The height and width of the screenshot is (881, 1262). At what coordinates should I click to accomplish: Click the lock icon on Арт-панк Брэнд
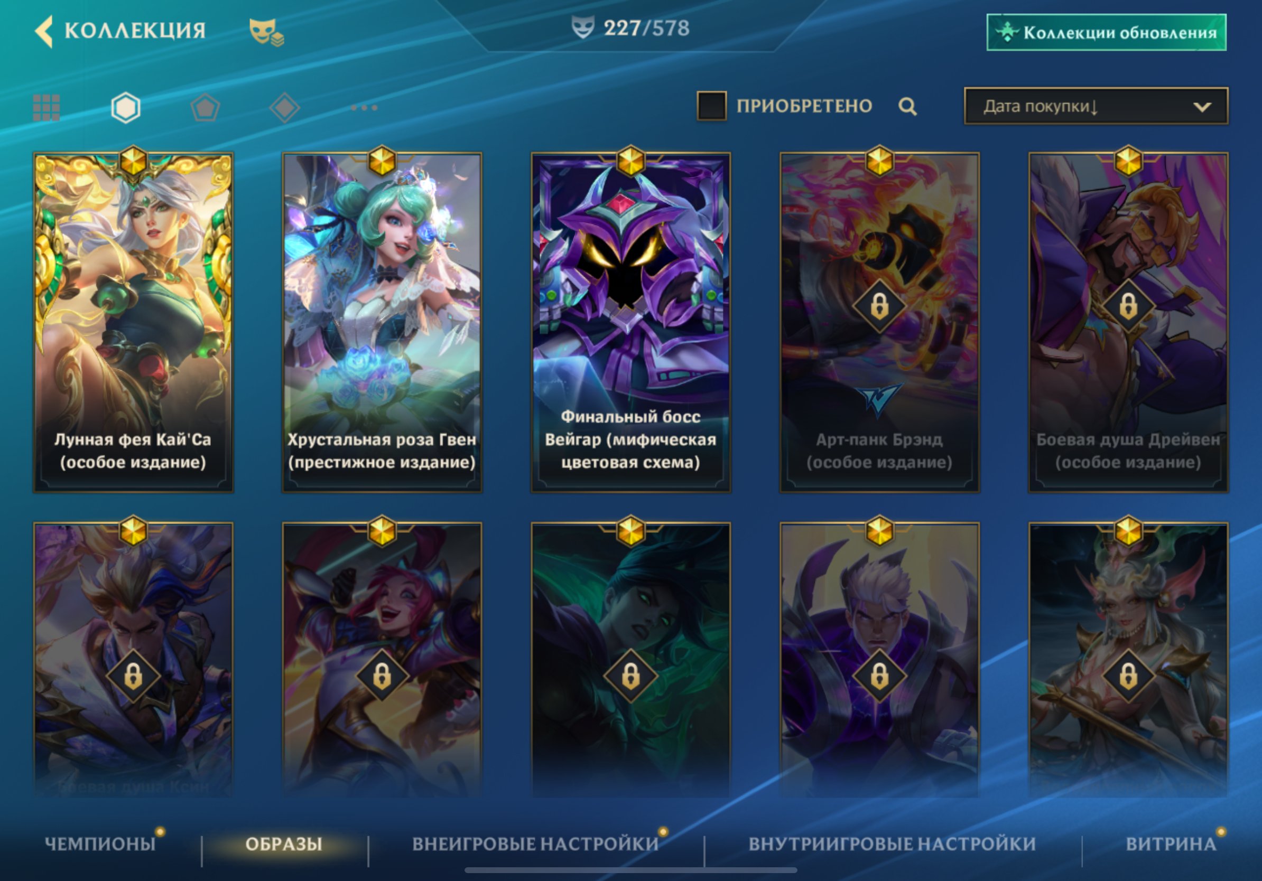coord(879,306)
